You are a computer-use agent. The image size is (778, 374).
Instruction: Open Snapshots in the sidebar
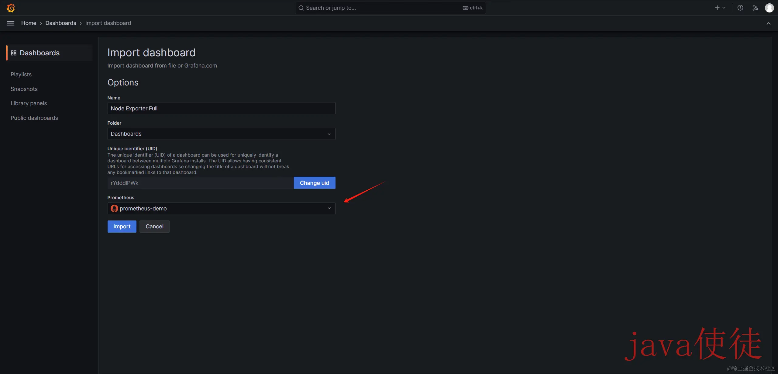(x=24, y=89)
